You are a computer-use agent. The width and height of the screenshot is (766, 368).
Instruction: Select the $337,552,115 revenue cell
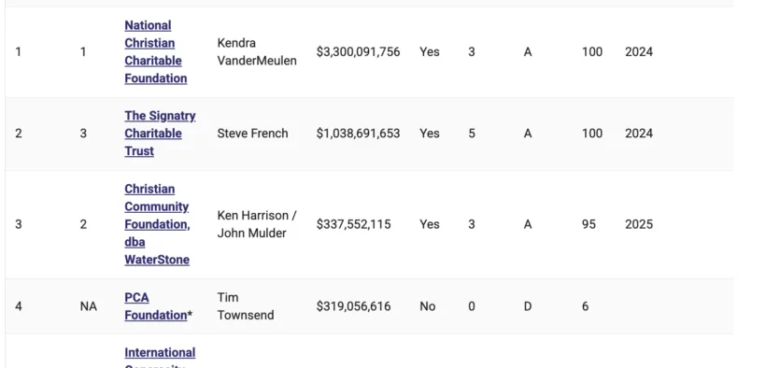tap(353, 224)
